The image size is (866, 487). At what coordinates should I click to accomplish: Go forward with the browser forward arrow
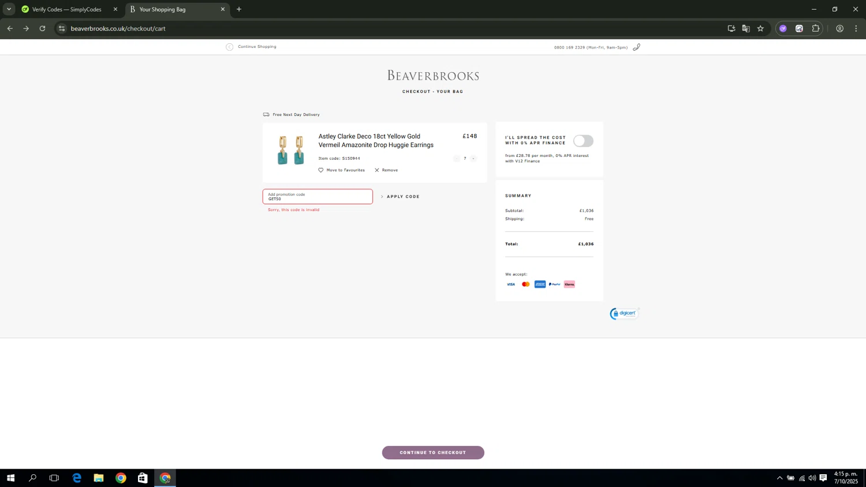point(26,28)
